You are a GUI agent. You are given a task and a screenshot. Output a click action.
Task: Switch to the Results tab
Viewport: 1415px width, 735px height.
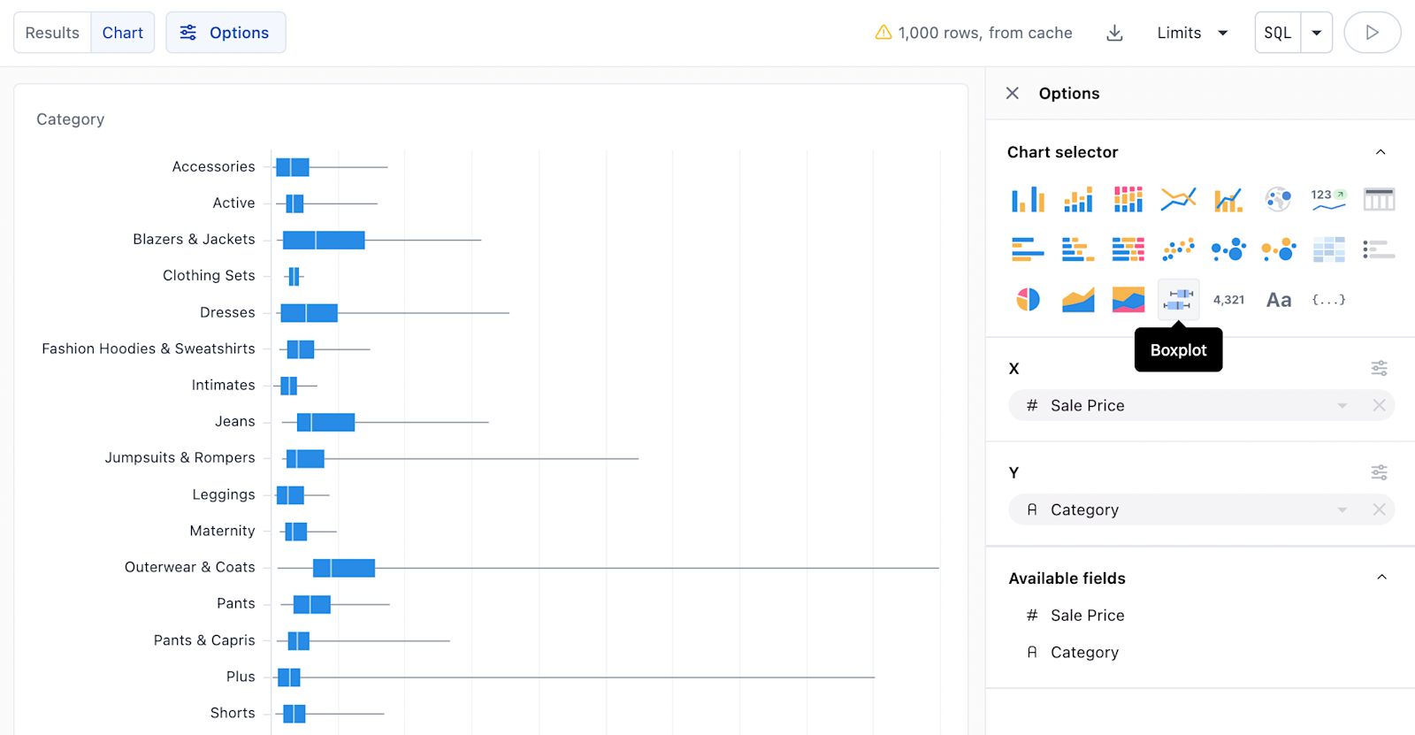52,33
